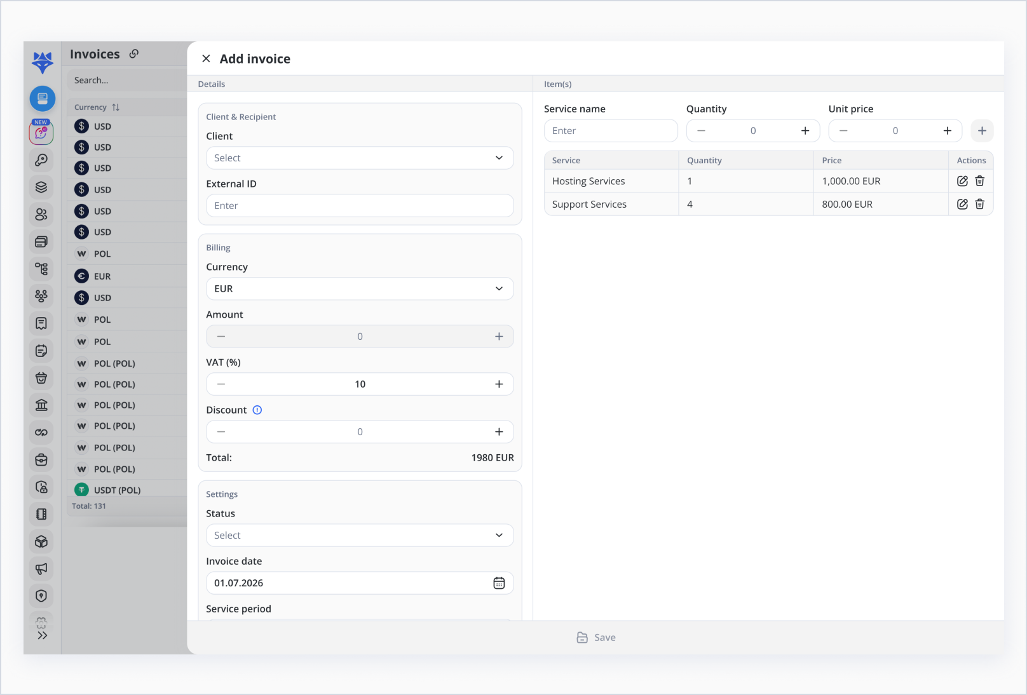
Task: Click the 800.00 EUR price cell
Action: click(881, 204)
